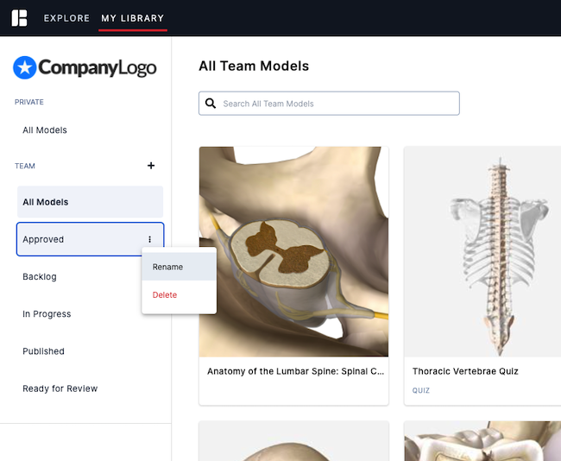Open the Lumbar Spine spinal cord thumbnail
Image resolution: width=561 pixels, height=461 pixels.
293,251
